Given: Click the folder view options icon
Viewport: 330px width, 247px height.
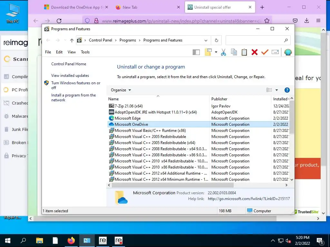Looking at the screenshot, I should click(208, 52).
